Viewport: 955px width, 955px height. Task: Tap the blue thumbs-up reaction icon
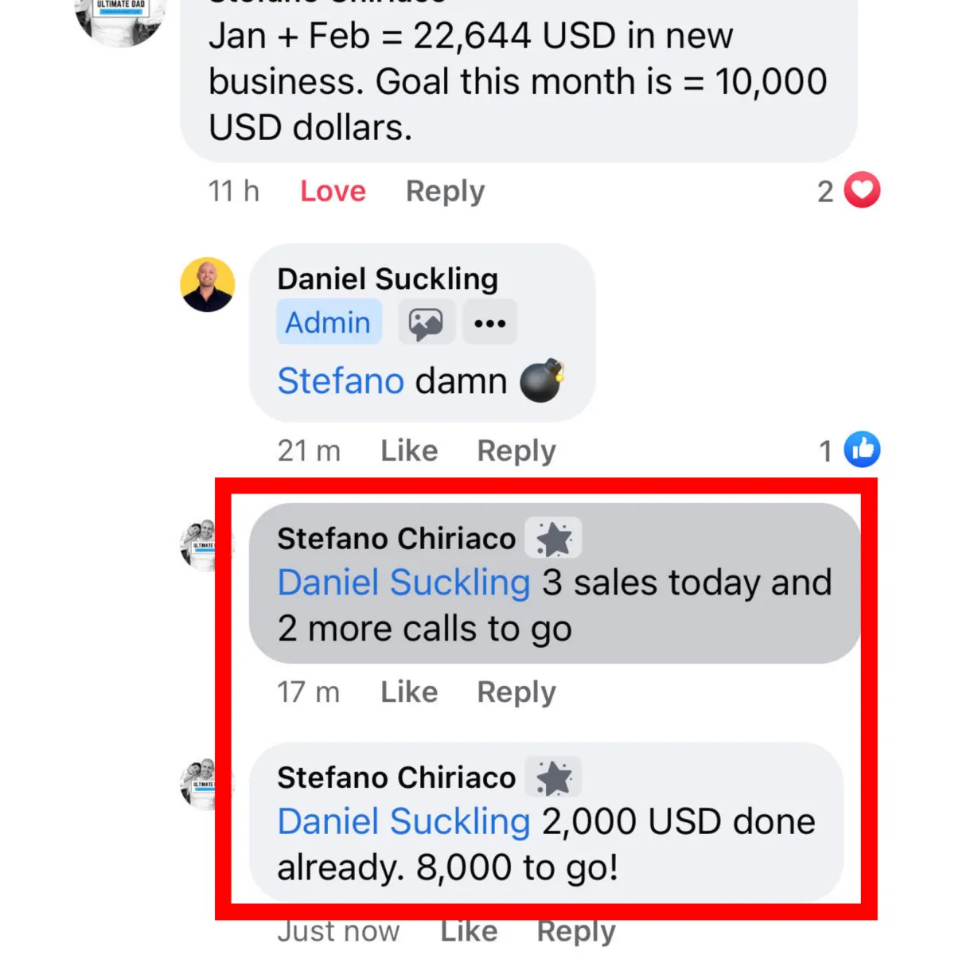click(862, 450)
